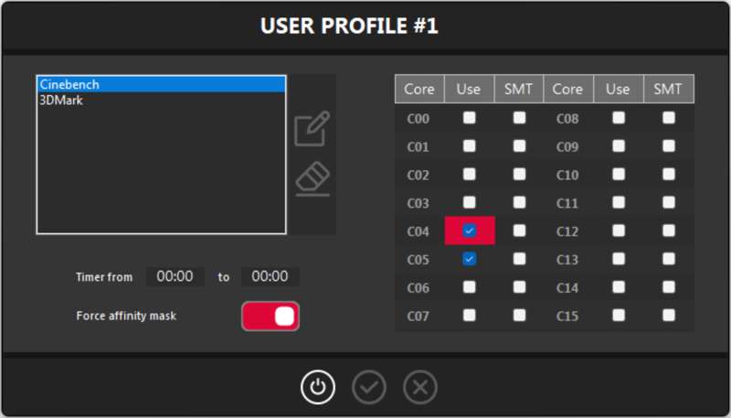Check the C07 Use checkbox
Viewport: 731px width, 418px height.
tap(469, 316)
